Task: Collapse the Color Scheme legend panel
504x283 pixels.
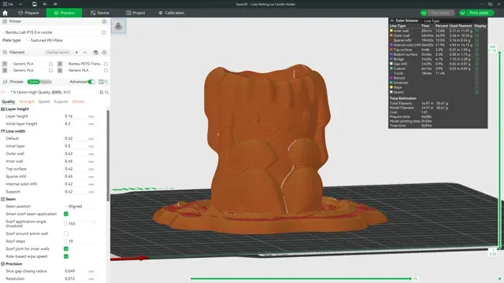Action: (392, 20)
